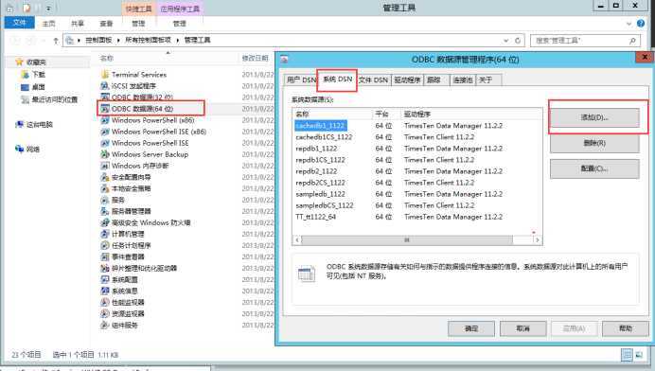
Task: Expand breadcrumb arrow after 控制面板
Action: coord(118,41)
